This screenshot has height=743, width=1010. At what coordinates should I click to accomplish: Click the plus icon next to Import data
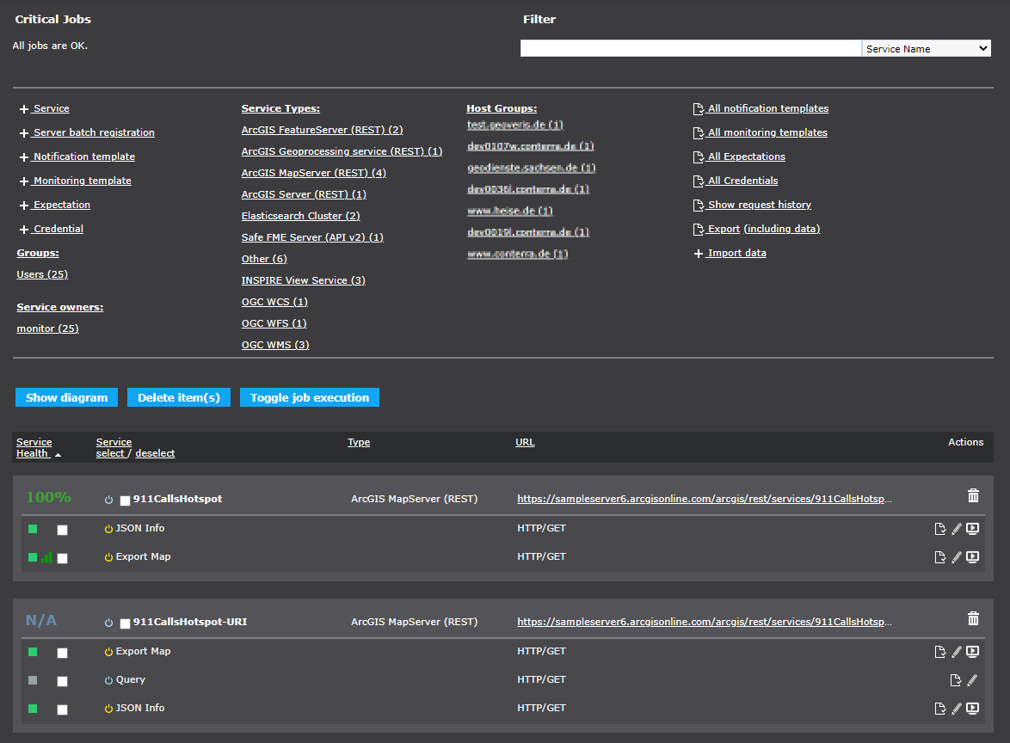point(699,254)
